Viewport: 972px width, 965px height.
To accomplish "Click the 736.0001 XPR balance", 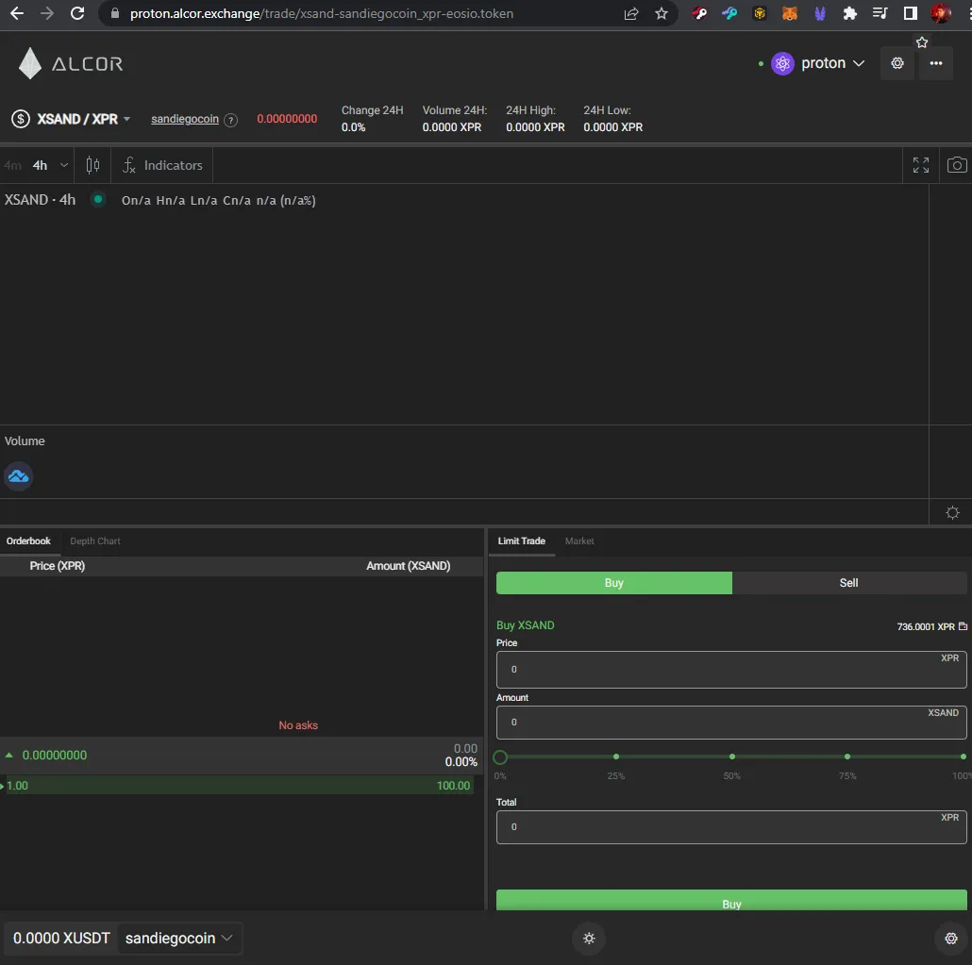I will [x=926, y=626].
